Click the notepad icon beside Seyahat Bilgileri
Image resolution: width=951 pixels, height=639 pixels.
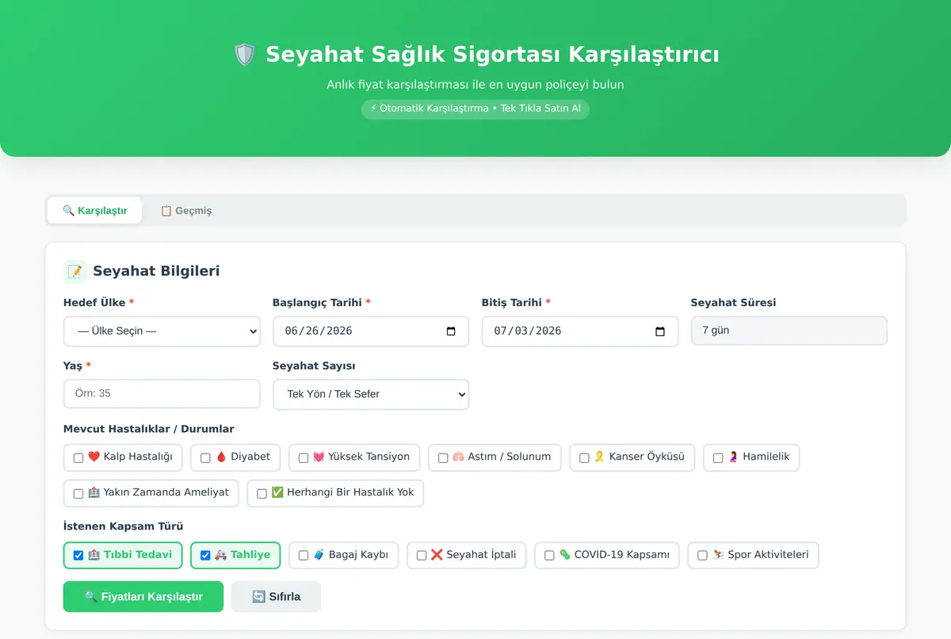(75, 271)
